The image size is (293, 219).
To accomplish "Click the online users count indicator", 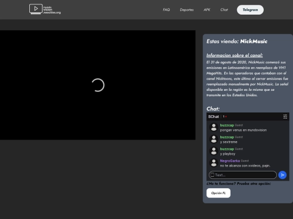I will click(225, 117).
